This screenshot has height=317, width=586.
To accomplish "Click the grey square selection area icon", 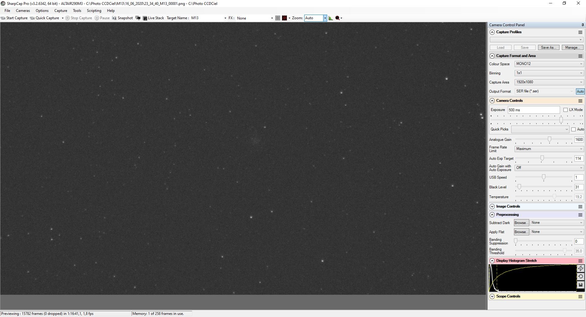I will [x=277, y=18].
